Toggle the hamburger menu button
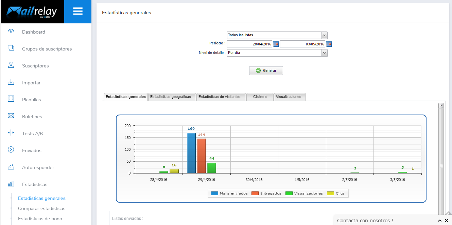 click(x=77, y=11)
